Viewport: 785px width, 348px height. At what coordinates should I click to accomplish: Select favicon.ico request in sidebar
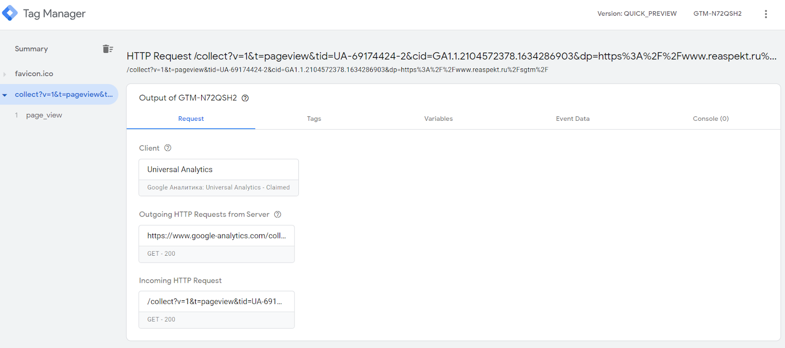tap(34, 74)
